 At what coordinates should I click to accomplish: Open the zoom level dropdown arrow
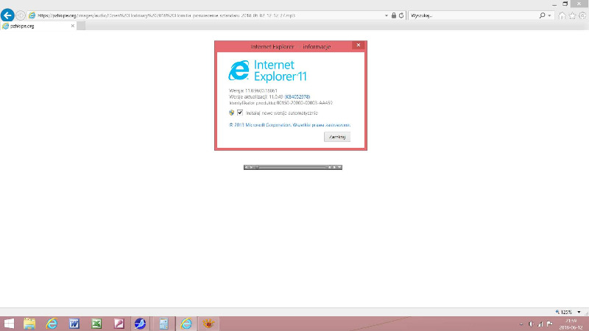[x=579, y=312]
